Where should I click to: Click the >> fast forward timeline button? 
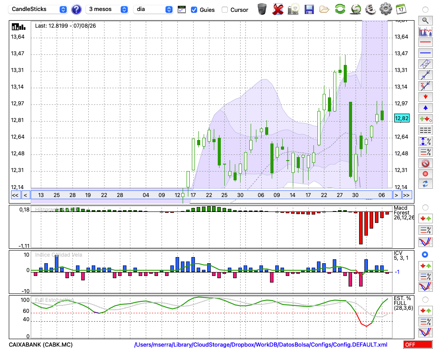pos(407,195)
